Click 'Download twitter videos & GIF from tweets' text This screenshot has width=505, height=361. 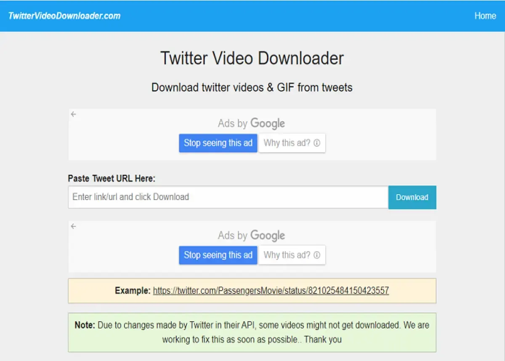252,88
